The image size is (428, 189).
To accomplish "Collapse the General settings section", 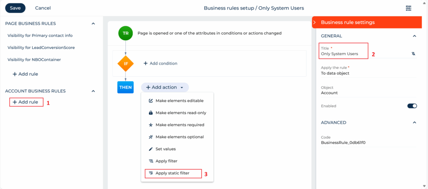I will point(414,36).
